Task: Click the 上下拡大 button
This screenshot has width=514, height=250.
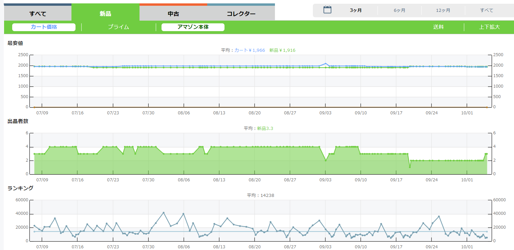Action: pos(489,27)
